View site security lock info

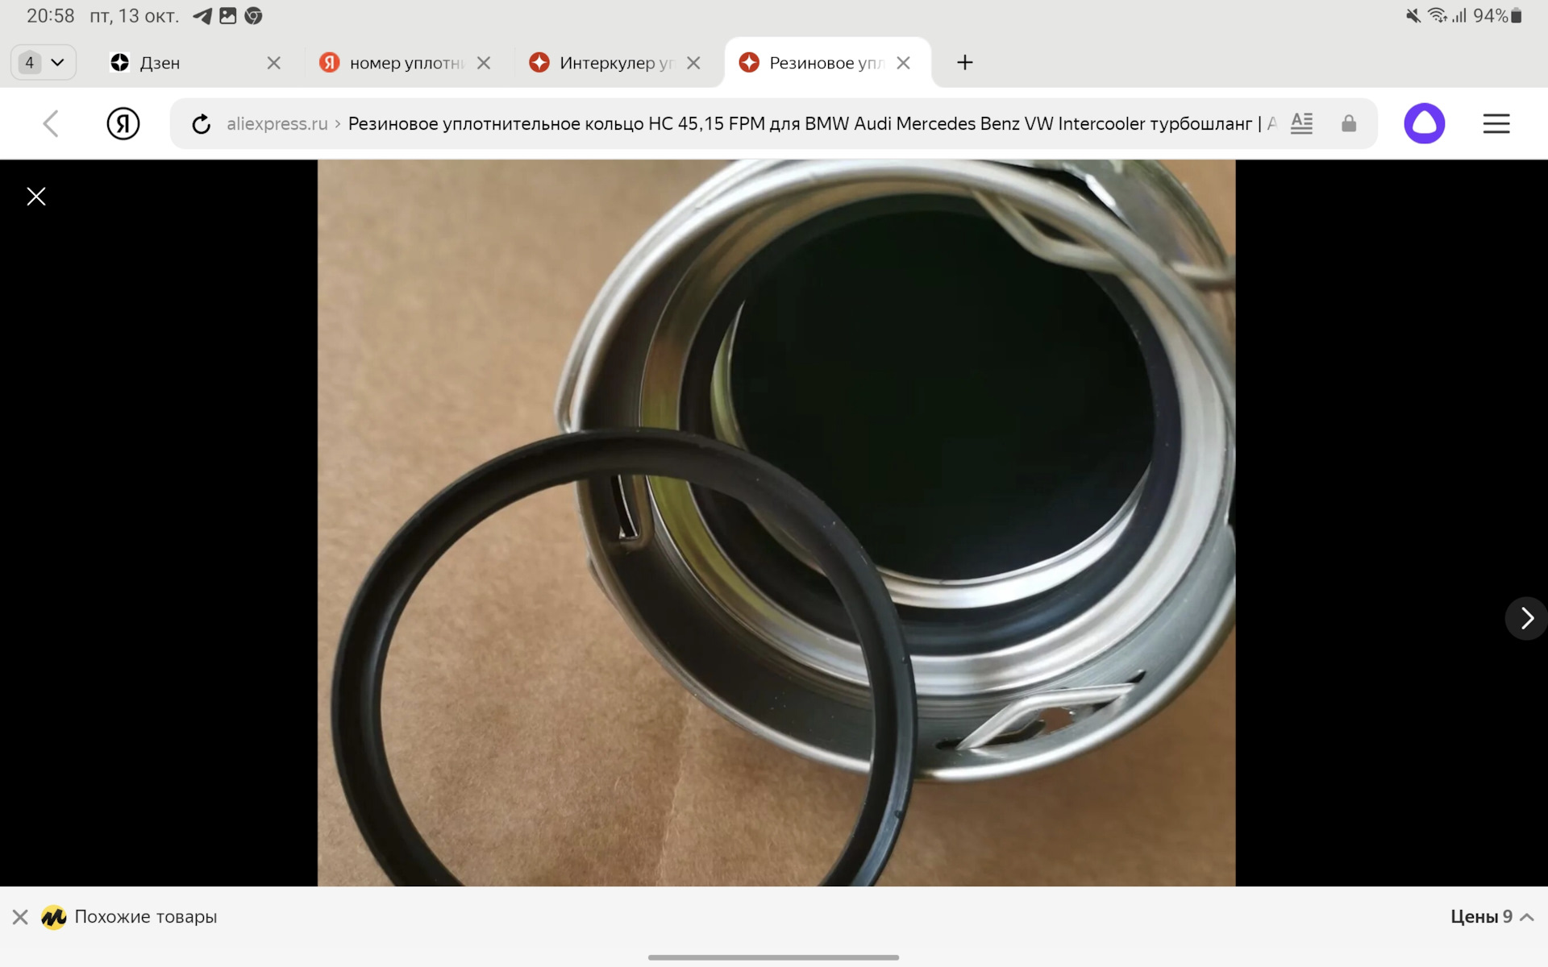pos(1349,123)
